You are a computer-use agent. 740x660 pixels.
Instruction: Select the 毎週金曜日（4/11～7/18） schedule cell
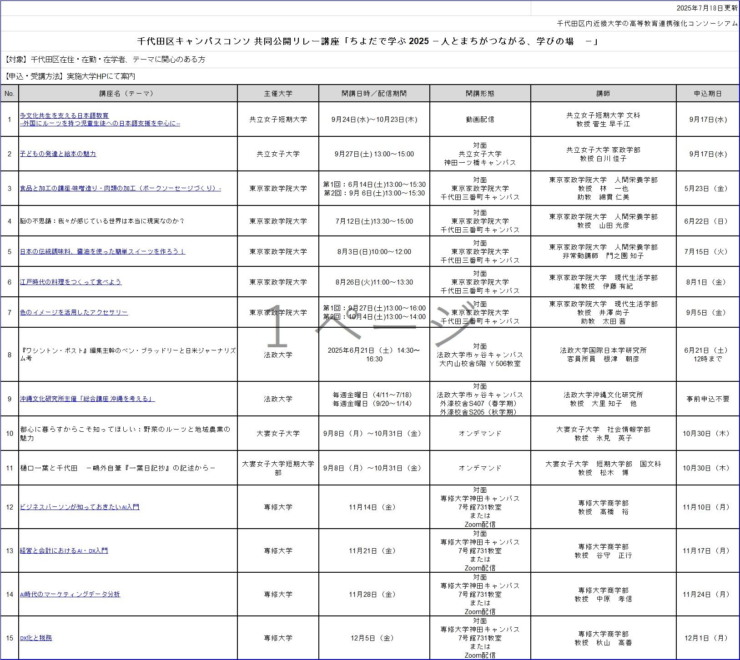coord(374,399)
